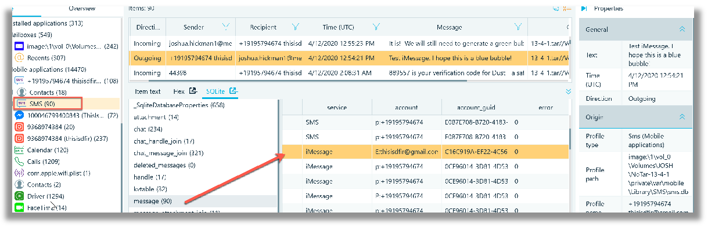Select the handle (17) table
This screenshot has width=708, height=227.
[x=150, y=177]
